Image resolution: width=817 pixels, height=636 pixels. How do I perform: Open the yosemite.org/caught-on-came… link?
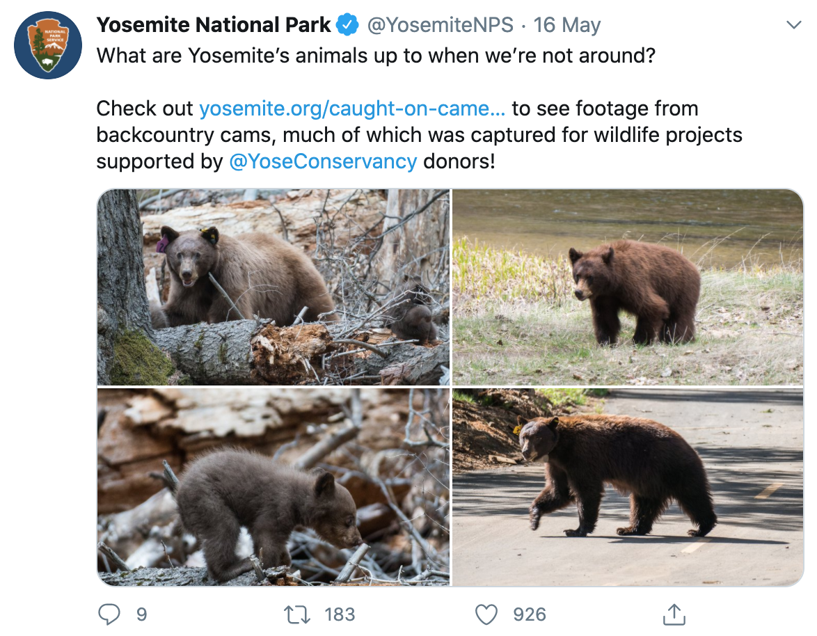(x=352, y=109)
